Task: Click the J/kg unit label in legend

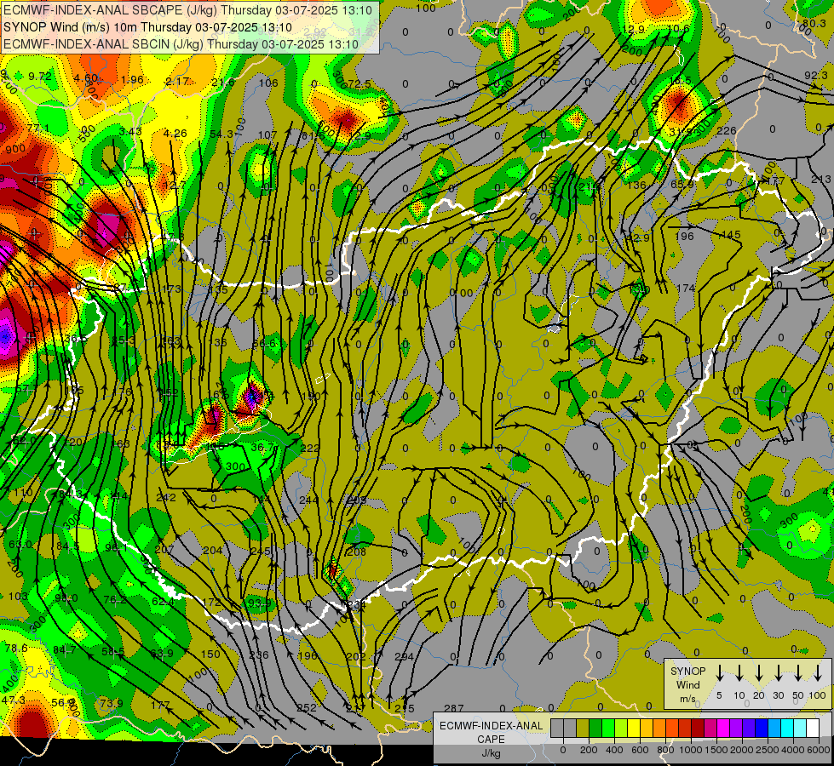Action: [491, 752]
